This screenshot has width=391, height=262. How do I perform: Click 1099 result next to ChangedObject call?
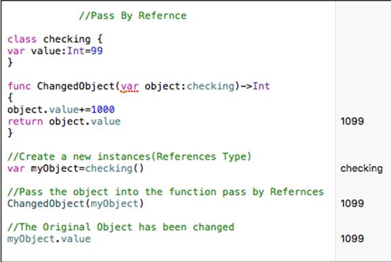[352, 204]
